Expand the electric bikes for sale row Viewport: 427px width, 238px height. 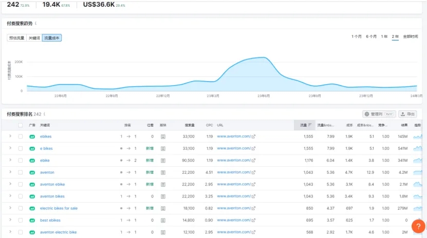(10, 208)
